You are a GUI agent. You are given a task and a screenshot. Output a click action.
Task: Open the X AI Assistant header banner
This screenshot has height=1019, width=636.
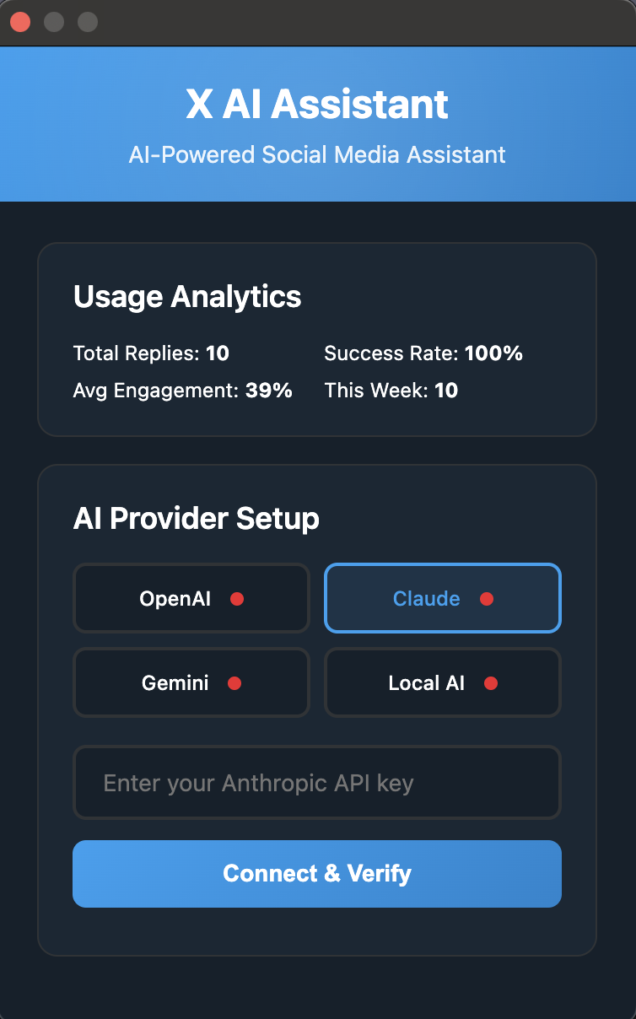click(x=318, y=104)
